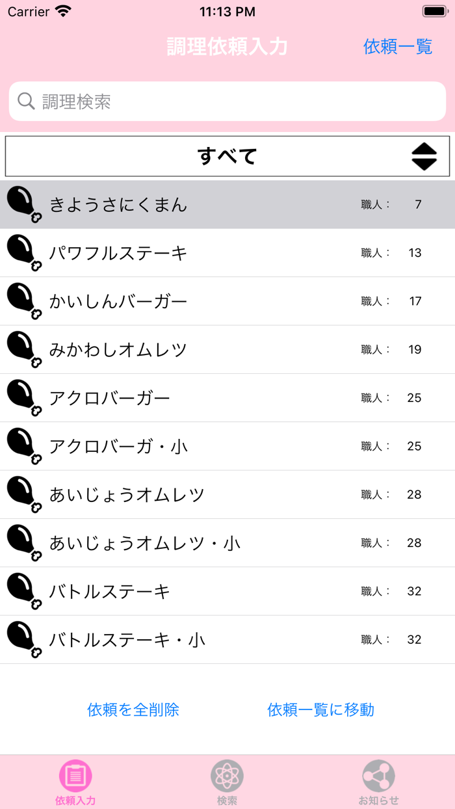Open the お知らせ tab
The image size is (455, 809).
click(x=378, y=775)
